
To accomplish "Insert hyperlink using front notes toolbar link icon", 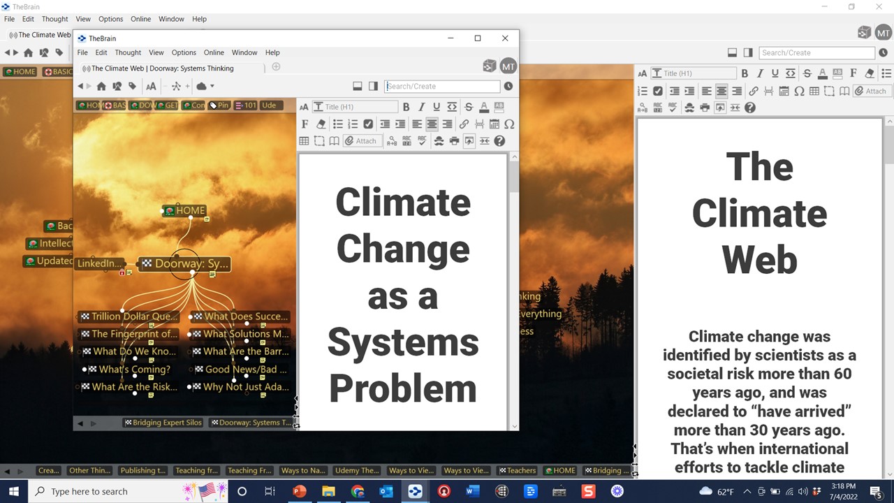I will click(464, 124).
